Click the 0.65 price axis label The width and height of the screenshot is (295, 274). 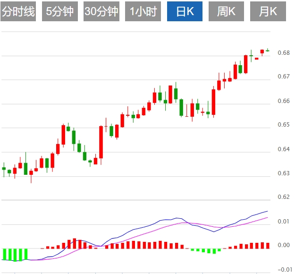(284, 125)
